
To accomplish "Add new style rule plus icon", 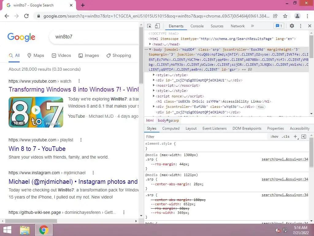I will (x=295, y=137).
